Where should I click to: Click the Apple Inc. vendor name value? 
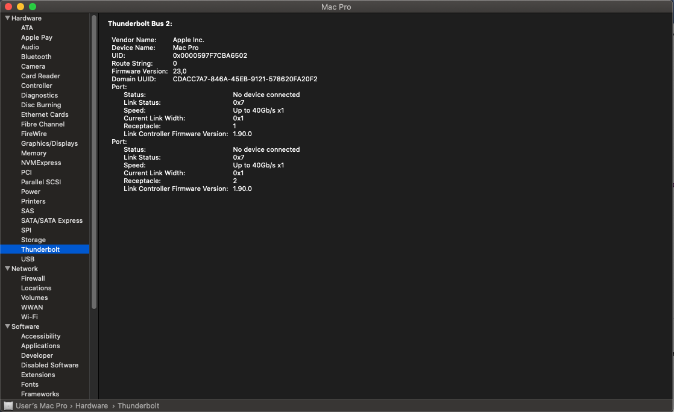click(x=188, y=40)
